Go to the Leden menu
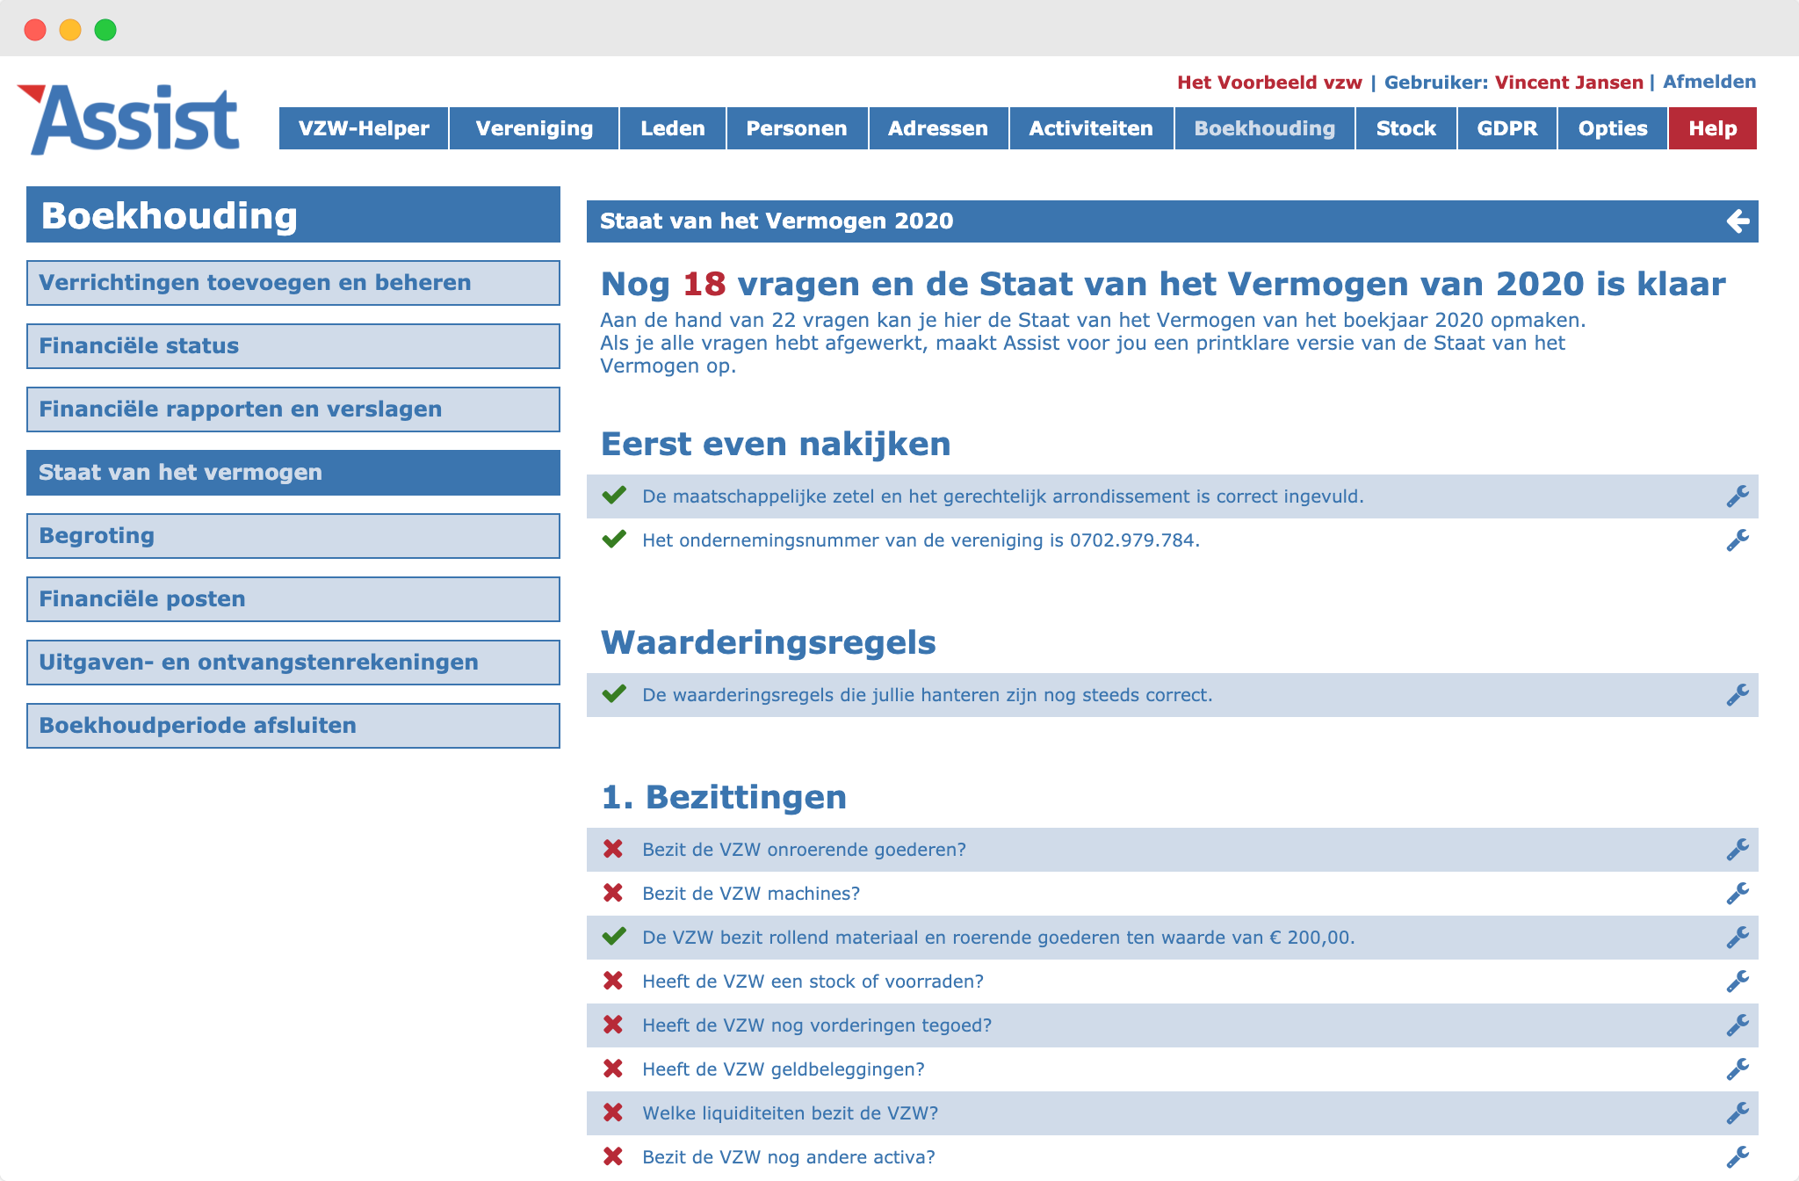 point(673,128)
